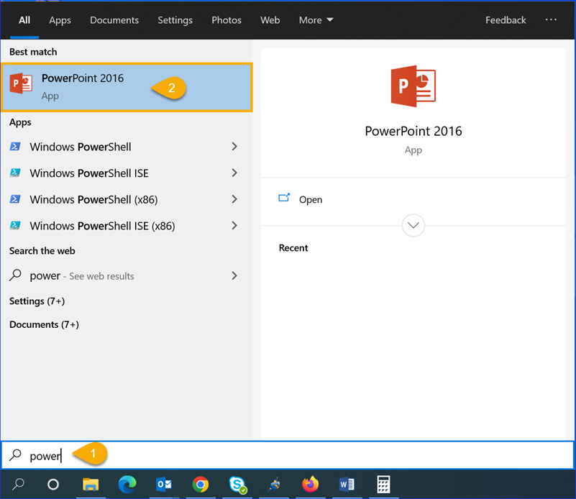The height and width of the screenshot is (499, 576).
Task: Click the taskbar icon between Skype and Firefox
Action: (274, 485)
